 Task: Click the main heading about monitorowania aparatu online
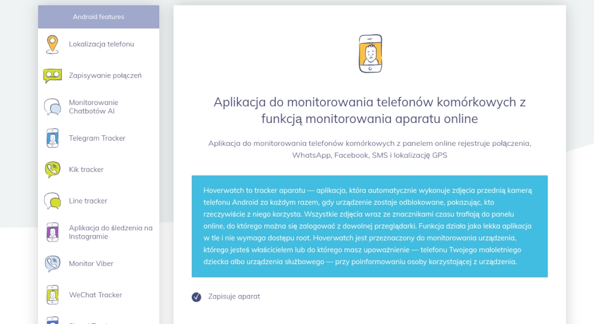[x=369, y=110]
